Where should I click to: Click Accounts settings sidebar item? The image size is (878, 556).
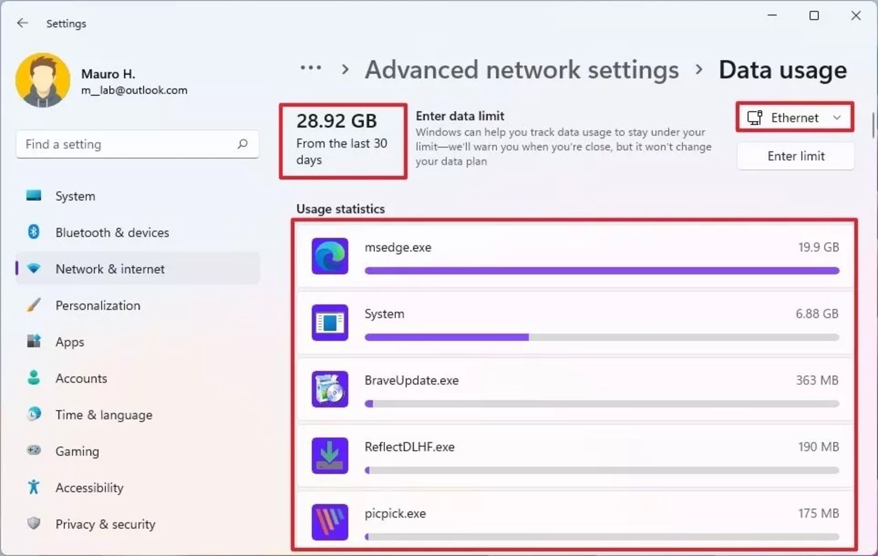click(80, 378)
